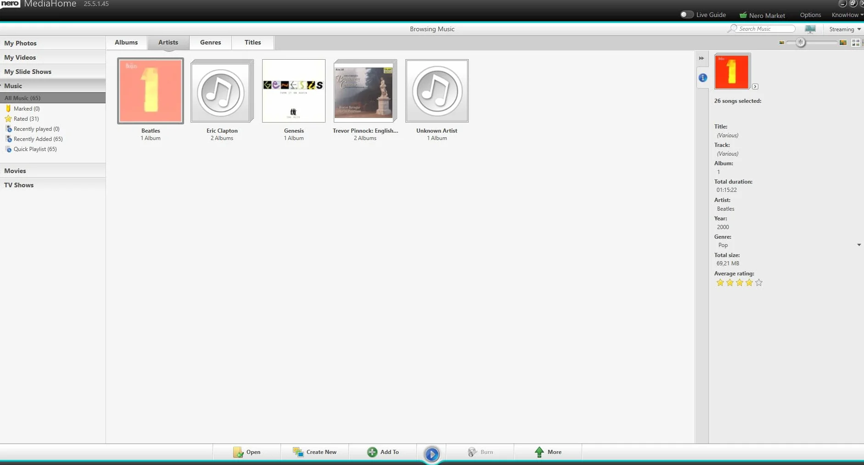
Task: Open Nero Market basket icon
Action: (743, 15)
